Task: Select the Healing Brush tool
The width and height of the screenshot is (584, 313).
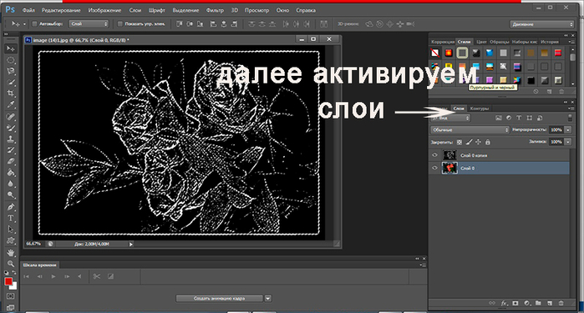Action: click(x=10, y=117)
